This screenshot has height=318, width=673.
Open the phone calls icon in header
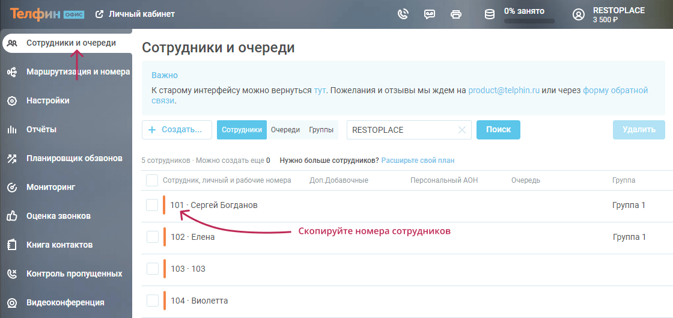[x=403, y=14]
